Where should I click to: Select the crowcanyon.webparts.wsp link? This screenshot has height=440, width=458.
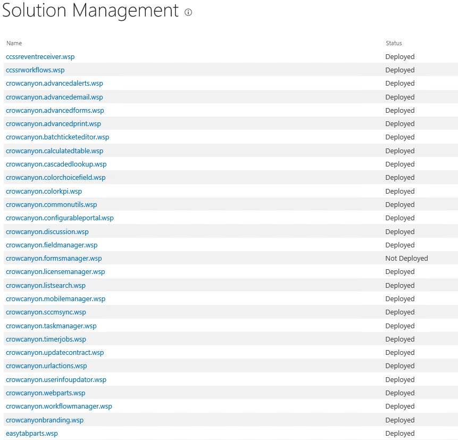[x=46, y=393]
